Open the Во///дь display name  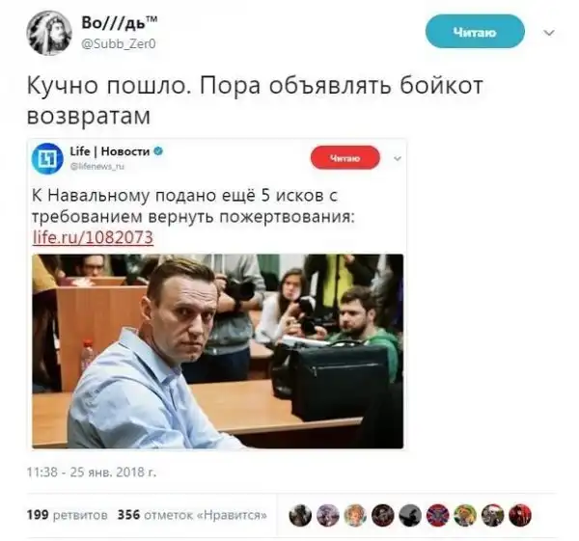point(120,23)
